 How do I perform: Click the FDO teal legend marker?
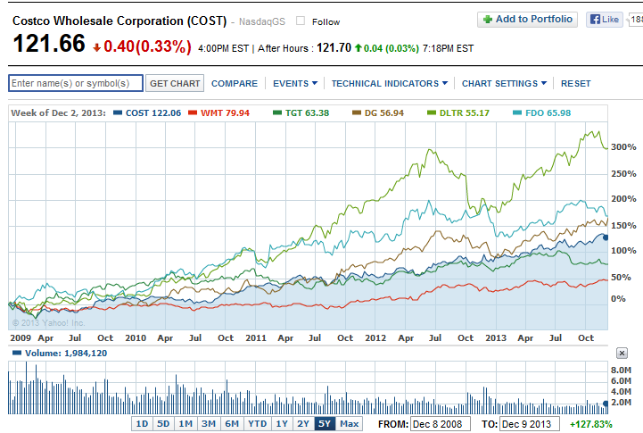click(x=517, y=112)
